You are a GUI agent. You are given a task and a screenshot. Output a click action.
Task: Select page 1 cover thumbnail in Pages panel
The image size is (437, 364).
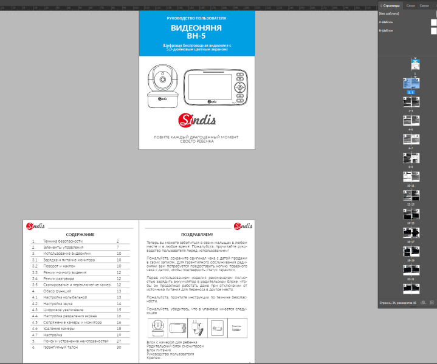[415, 64]
